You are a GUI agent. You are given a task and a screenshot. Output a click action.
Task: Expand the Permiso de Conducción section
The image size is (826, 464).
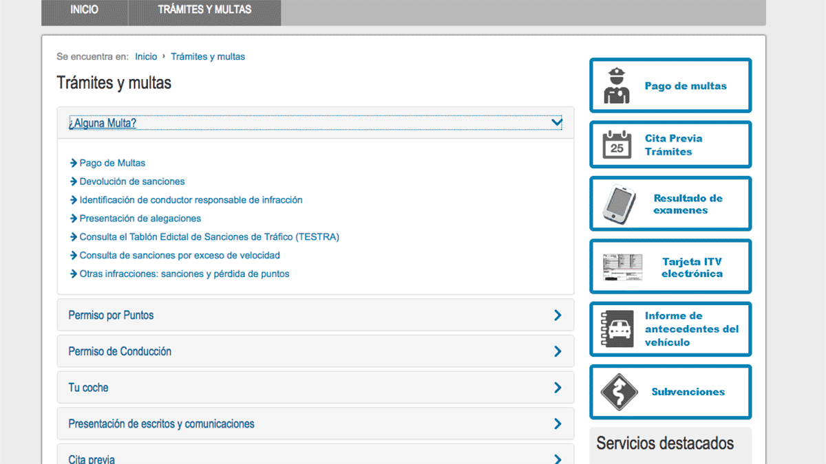pos(557,351)
